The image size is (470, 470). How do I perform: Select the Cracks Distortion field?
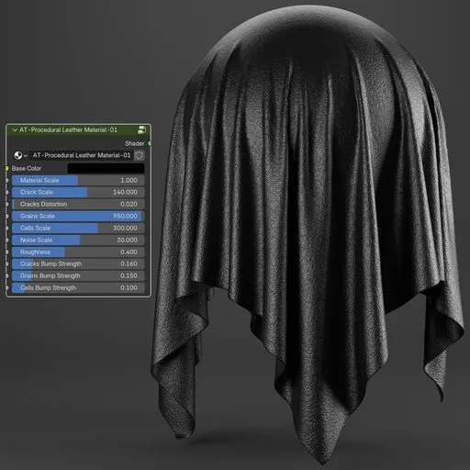point(78,204)
